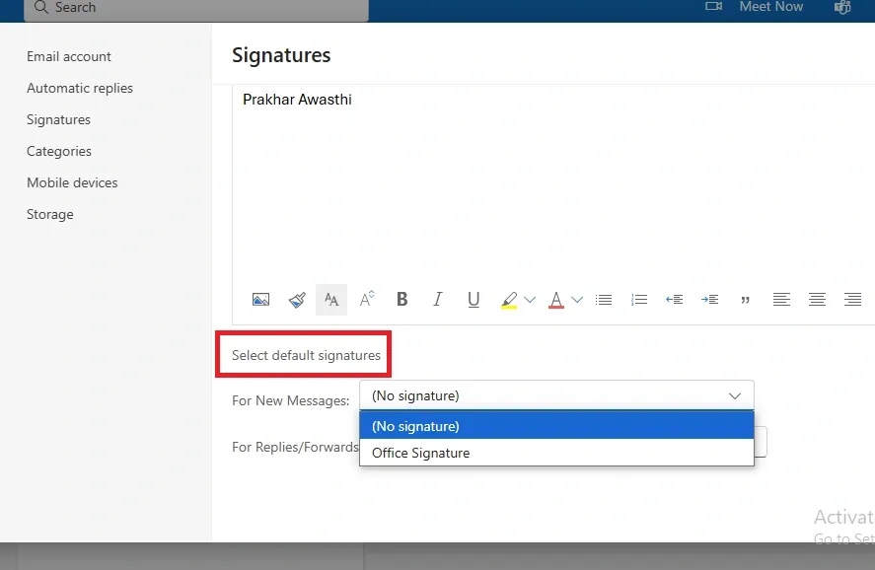Toggle underline formatting
The width and height of the screenshot is (875, 570).
coord(474,300)
